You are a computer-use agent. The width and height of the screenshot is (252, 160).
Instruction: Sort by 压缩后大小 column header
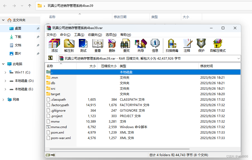click(108, 66)
